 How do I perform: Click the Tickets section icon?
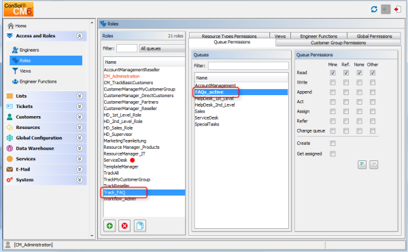[10, 107]
